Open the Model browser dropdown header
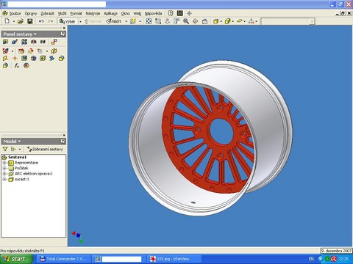 click(12, 142)
